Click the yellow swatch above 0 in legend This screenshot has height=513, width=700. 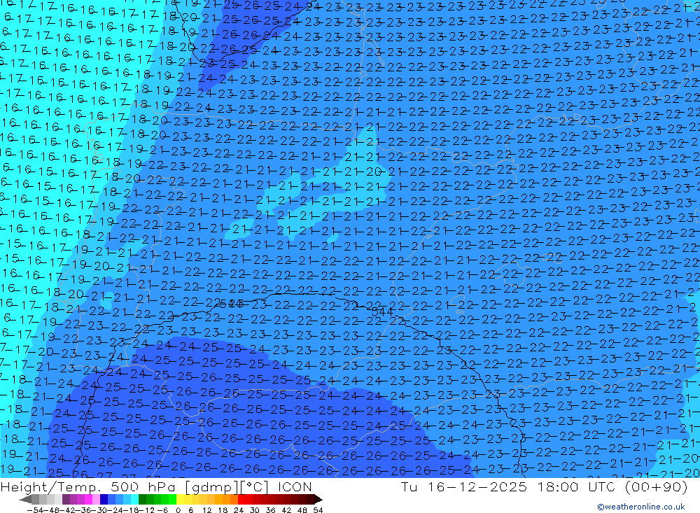pos(181,500)
